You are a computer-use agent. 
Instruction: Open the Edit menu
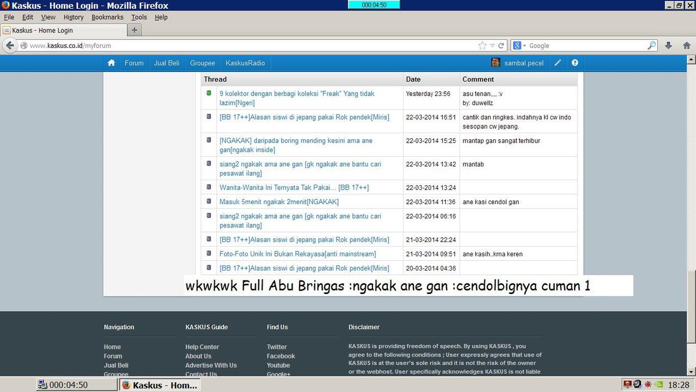(28, 17)
